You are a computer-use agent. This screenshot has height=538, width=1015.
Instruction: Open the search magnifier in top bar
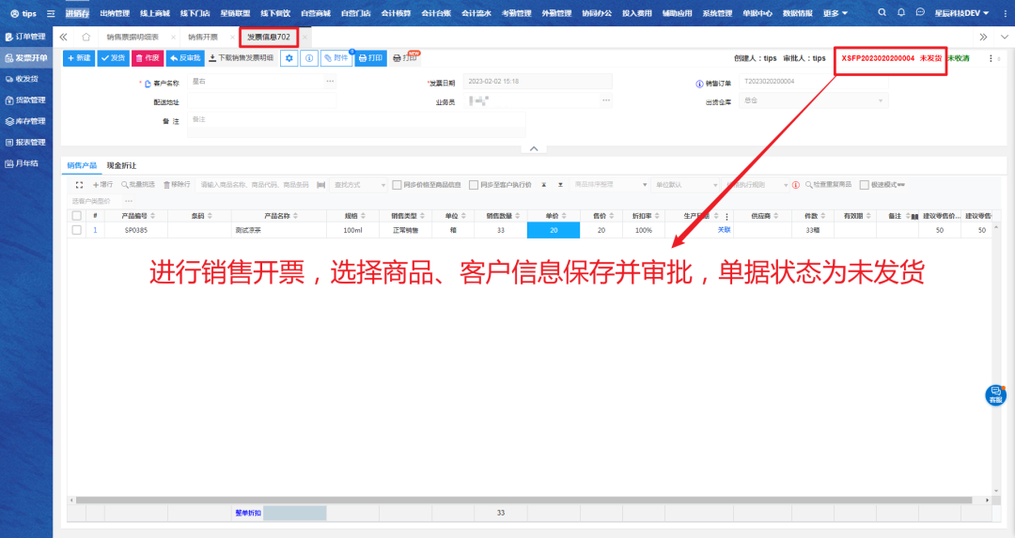click(882, 13)
